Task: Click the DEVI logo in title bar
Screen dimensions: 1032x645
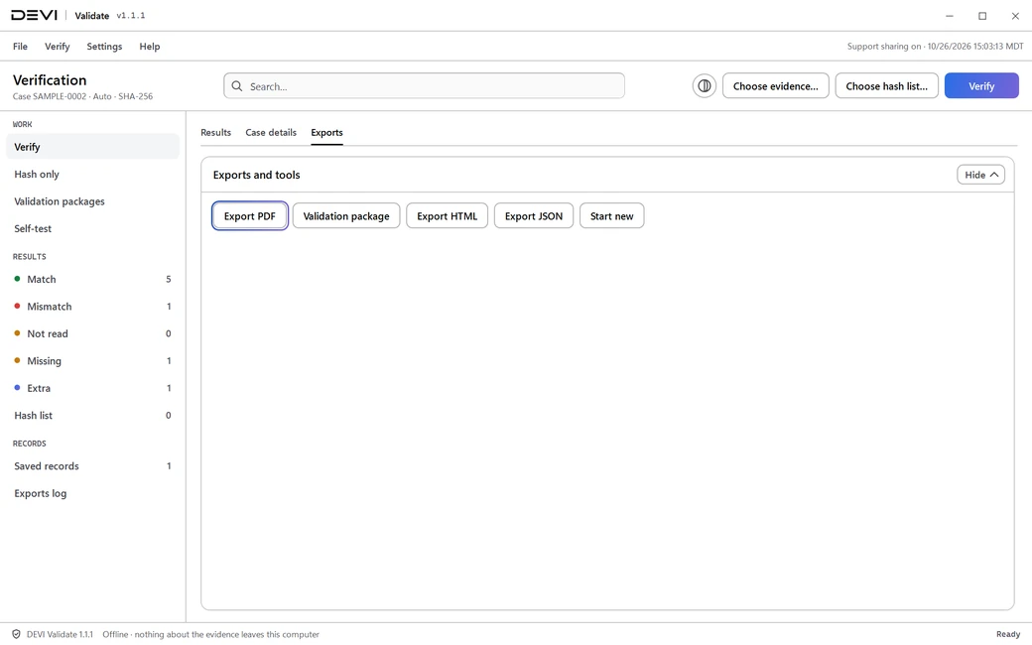Action: [x=34, y=15]
